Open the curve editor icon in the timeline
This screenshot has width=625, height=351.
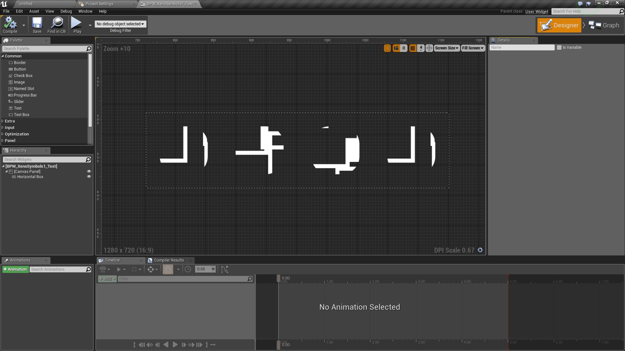[225, 269]
